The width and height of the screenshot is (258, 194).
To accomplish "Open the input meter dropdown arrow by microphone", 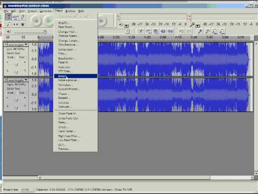I will [197, 26].
